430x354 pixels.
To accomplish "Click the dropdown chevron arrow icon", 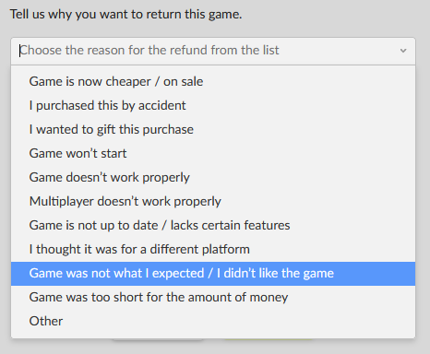I will coord(403,51).
